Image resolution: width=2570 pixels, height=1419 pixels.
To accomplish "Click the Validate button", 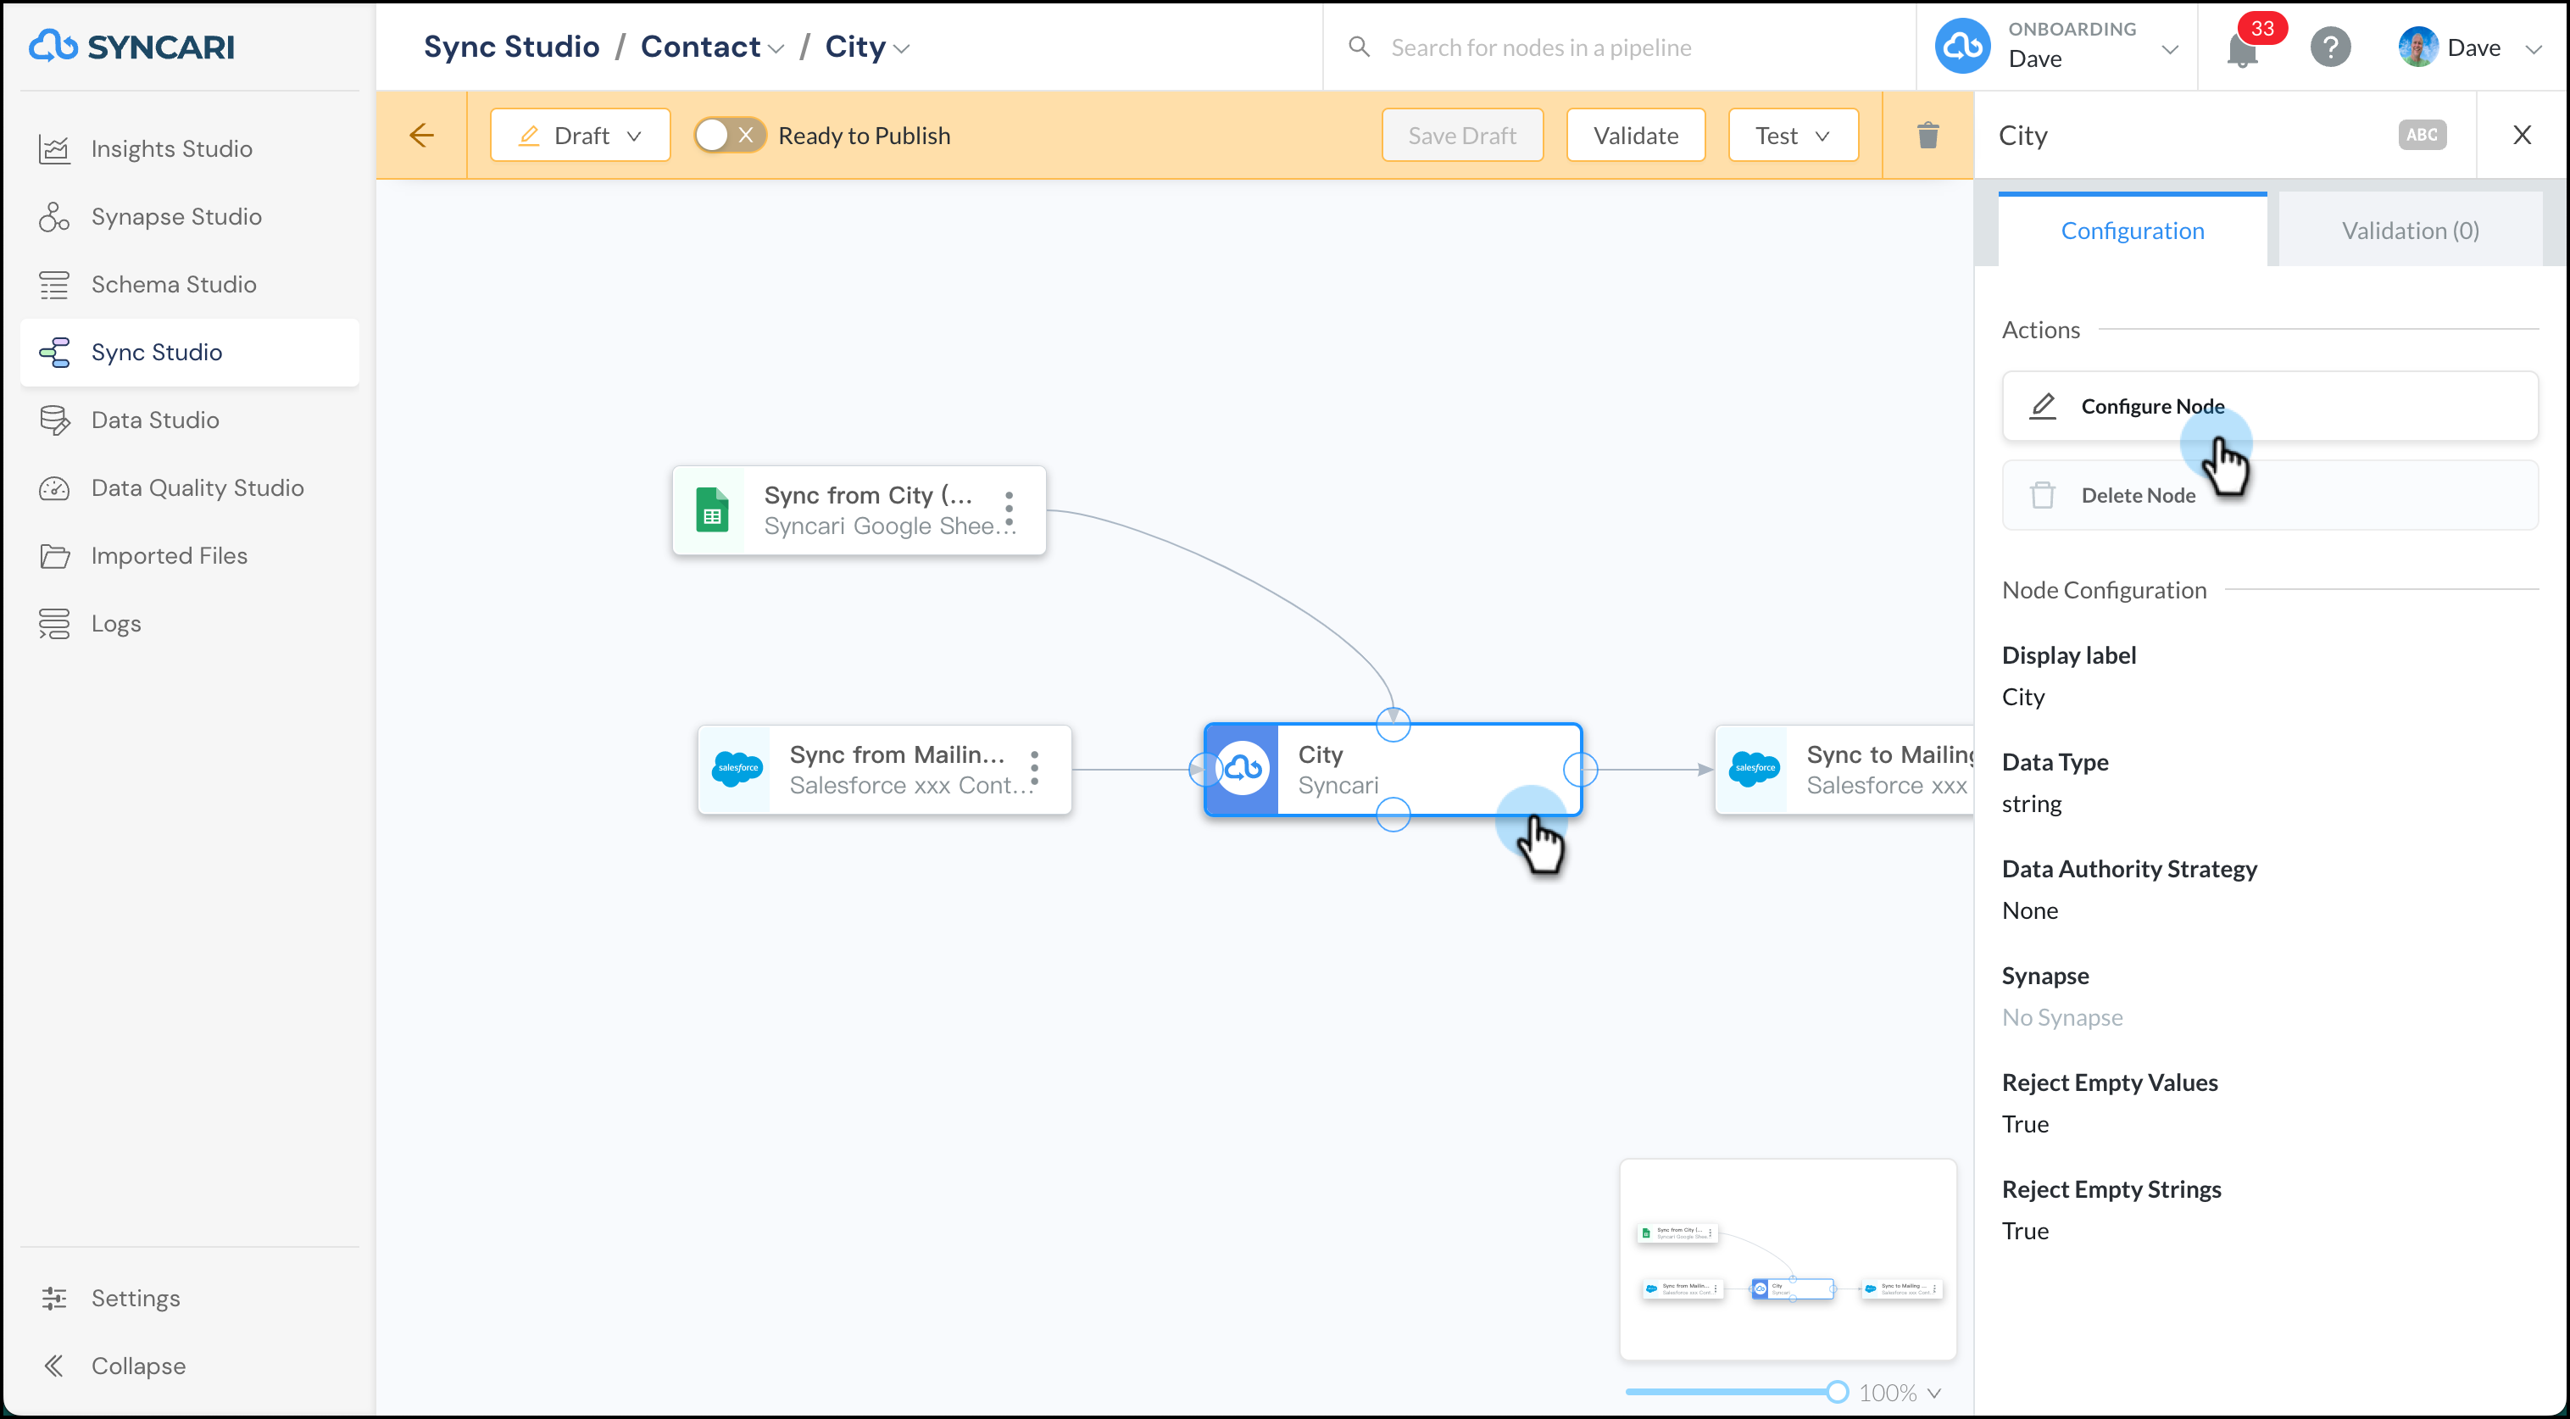I will [x=1635, y=135].
